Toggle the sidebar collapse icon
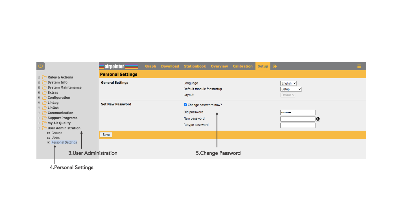The height and width of the screenshot is (215, 404). click(41, 66)
